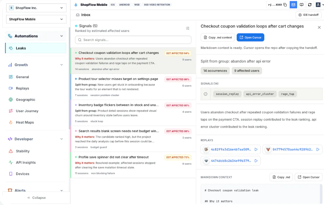324x205 pixels.
Task: Play replay 4c82f9a3d16e4b7aa509
Action: [256, 149]
